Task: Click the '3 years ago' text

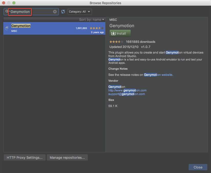Action: click(97, 32)
